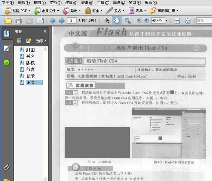212x181 pixels.
Task: Click the 合并文件 plus icon
Action: [x=37, y=11]
